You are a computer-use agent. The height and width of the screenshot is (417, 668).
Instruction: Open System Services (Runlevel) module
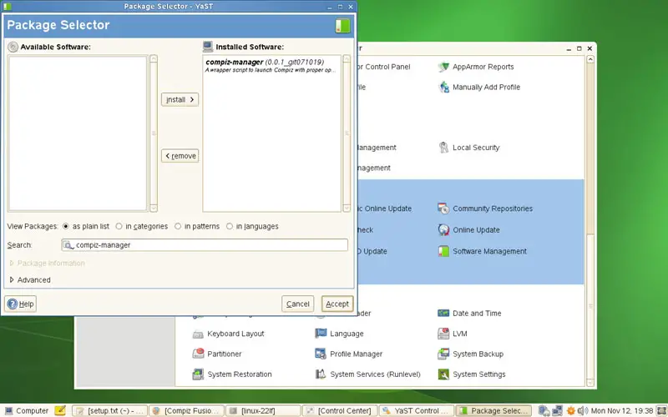click(x=367, y=374)
